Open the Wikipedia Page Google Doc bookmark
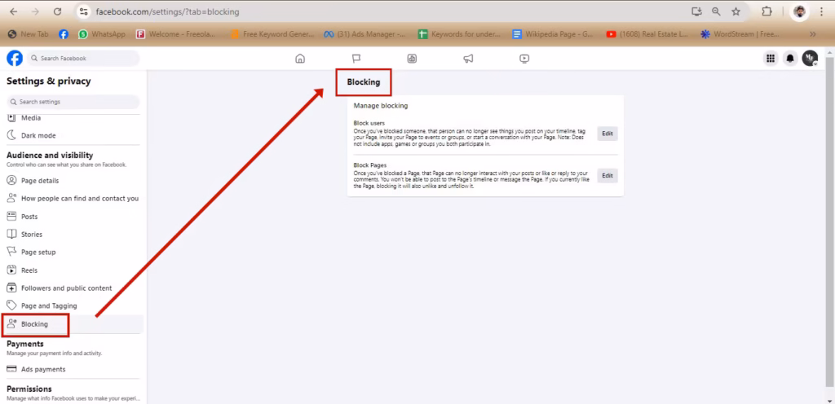The width and height of the screenshot is (835, 404). pos(553,34)
